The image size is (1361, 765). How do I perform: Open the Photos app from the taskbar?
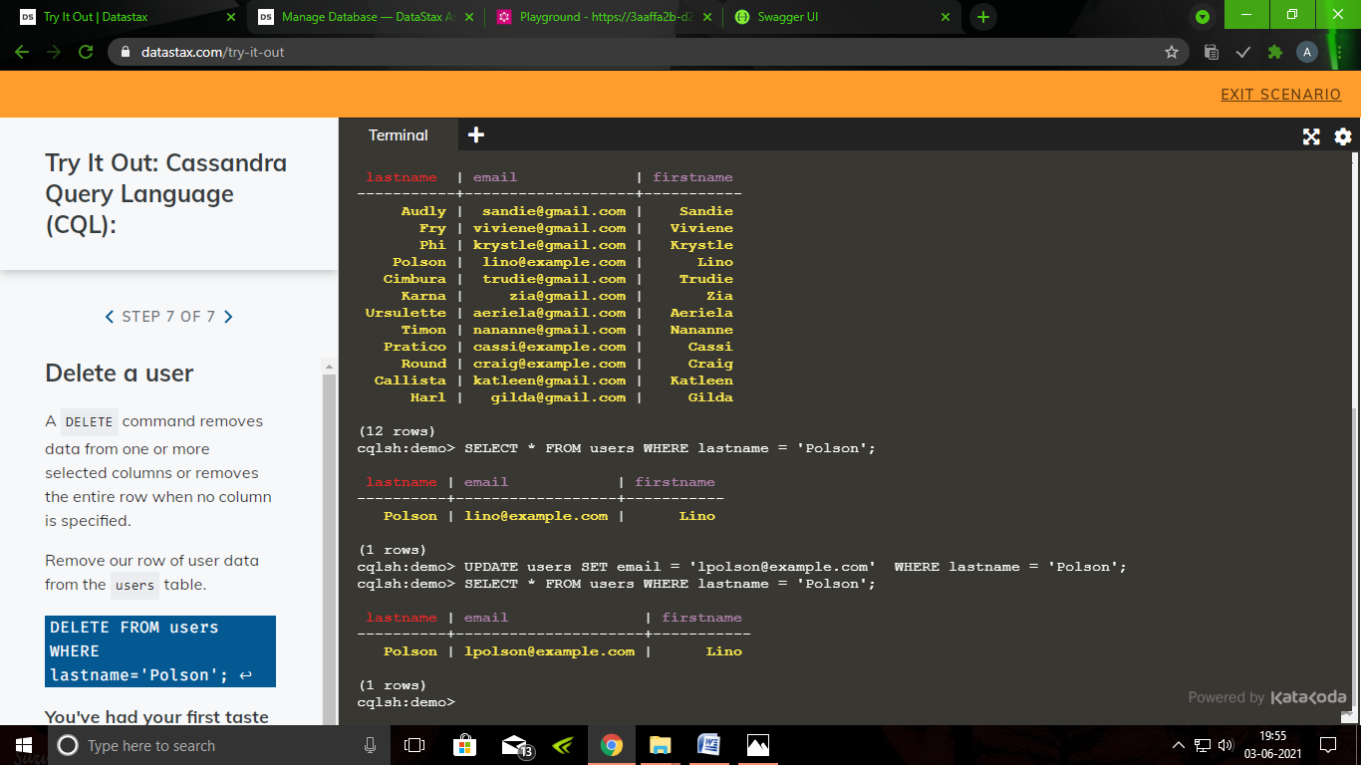coord(757,745)
